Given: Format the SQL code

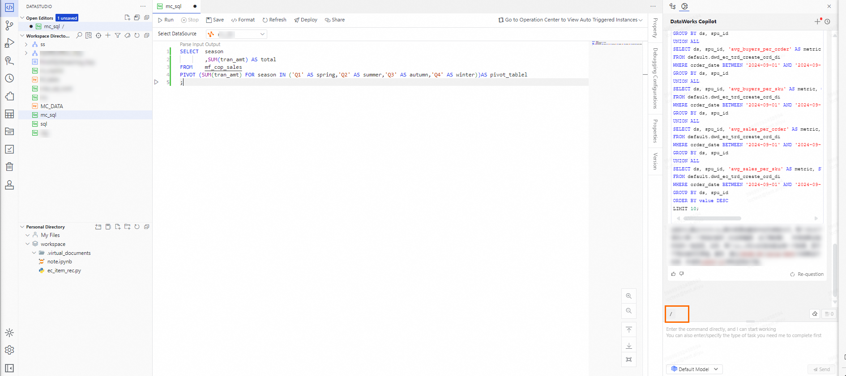Looking at the screenshot, I should point(243,20).
